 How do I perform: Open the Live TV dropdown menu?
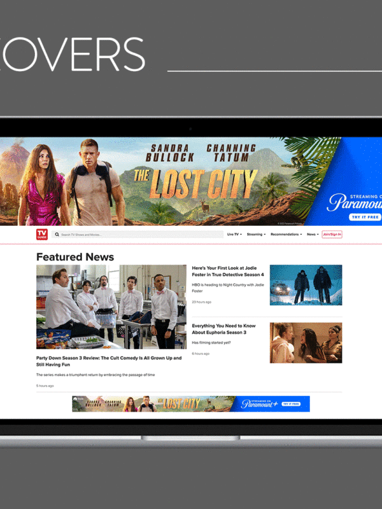click(234, 234)
